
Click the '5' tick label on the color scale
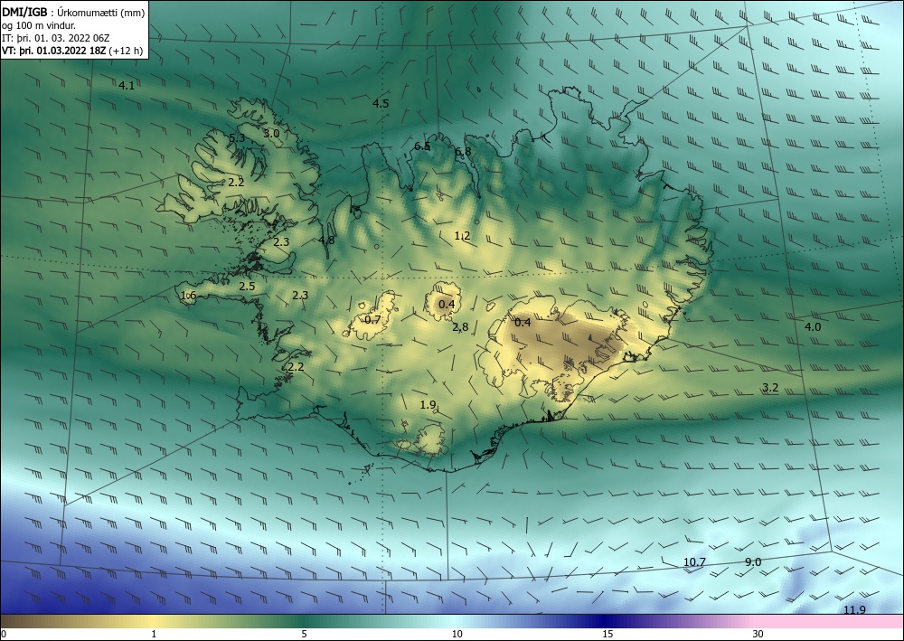coord(304,635)
